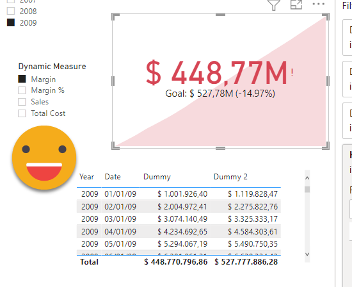Click the table scrollbar down arrow

pyautogui.click(x=307, y=254)
